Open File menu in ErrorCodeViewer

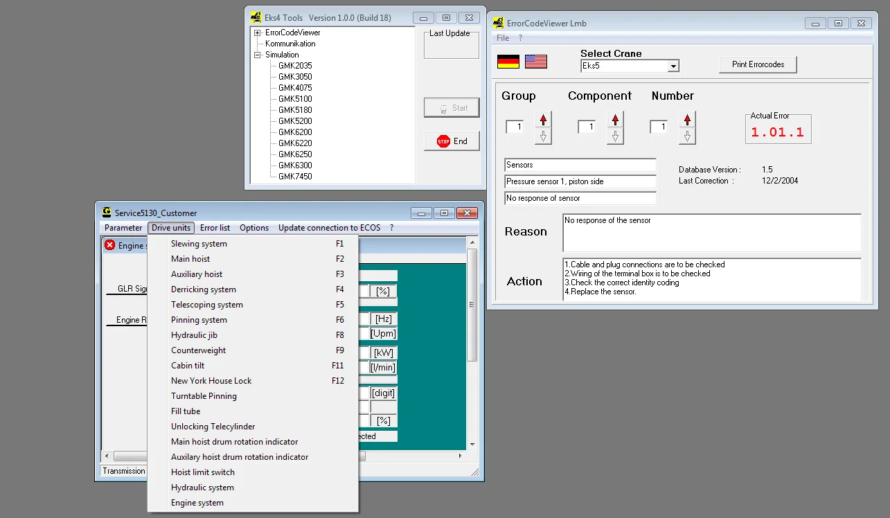click(503, 38)
